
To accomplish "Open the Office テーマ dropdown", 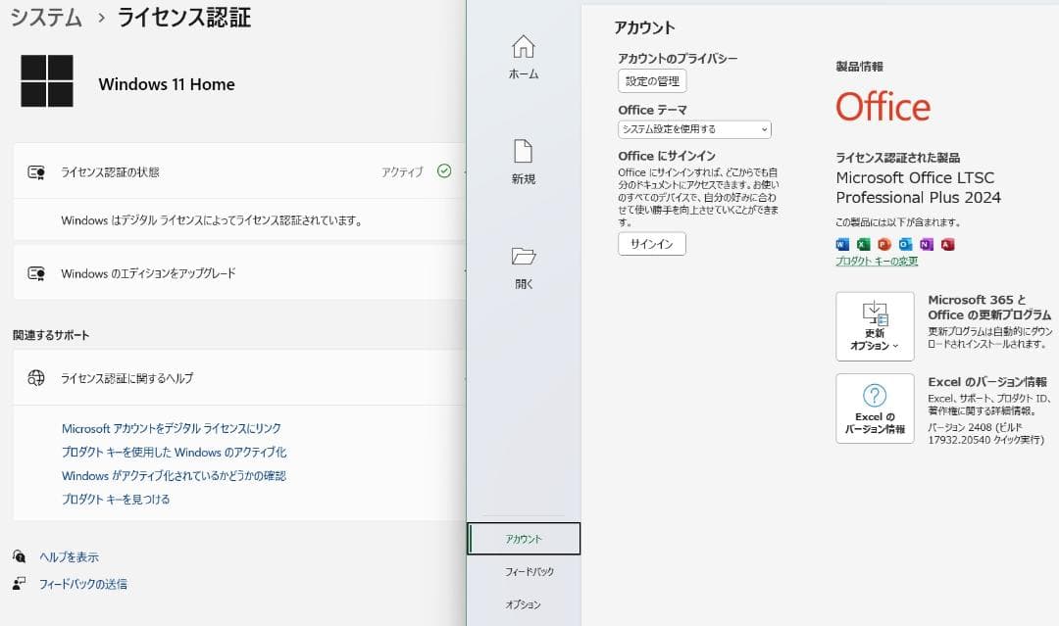I will [x=693, y=128].
